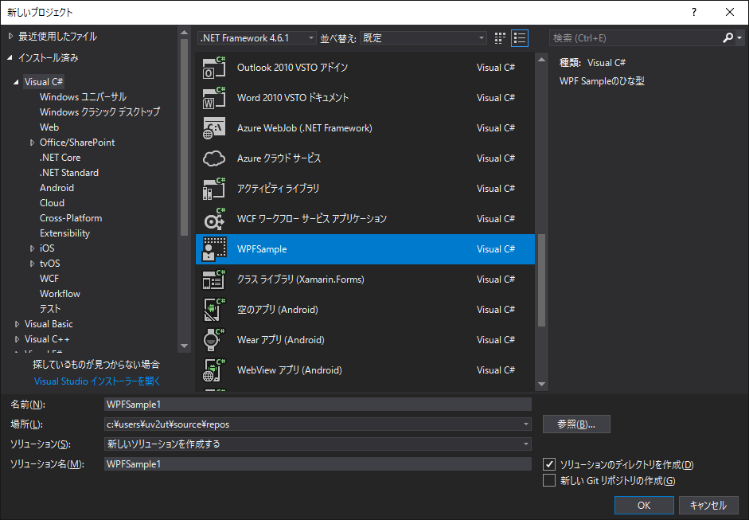Click the キャンセル button
Image resolution: width=749 pixels, height=520 pixels.
708,505
